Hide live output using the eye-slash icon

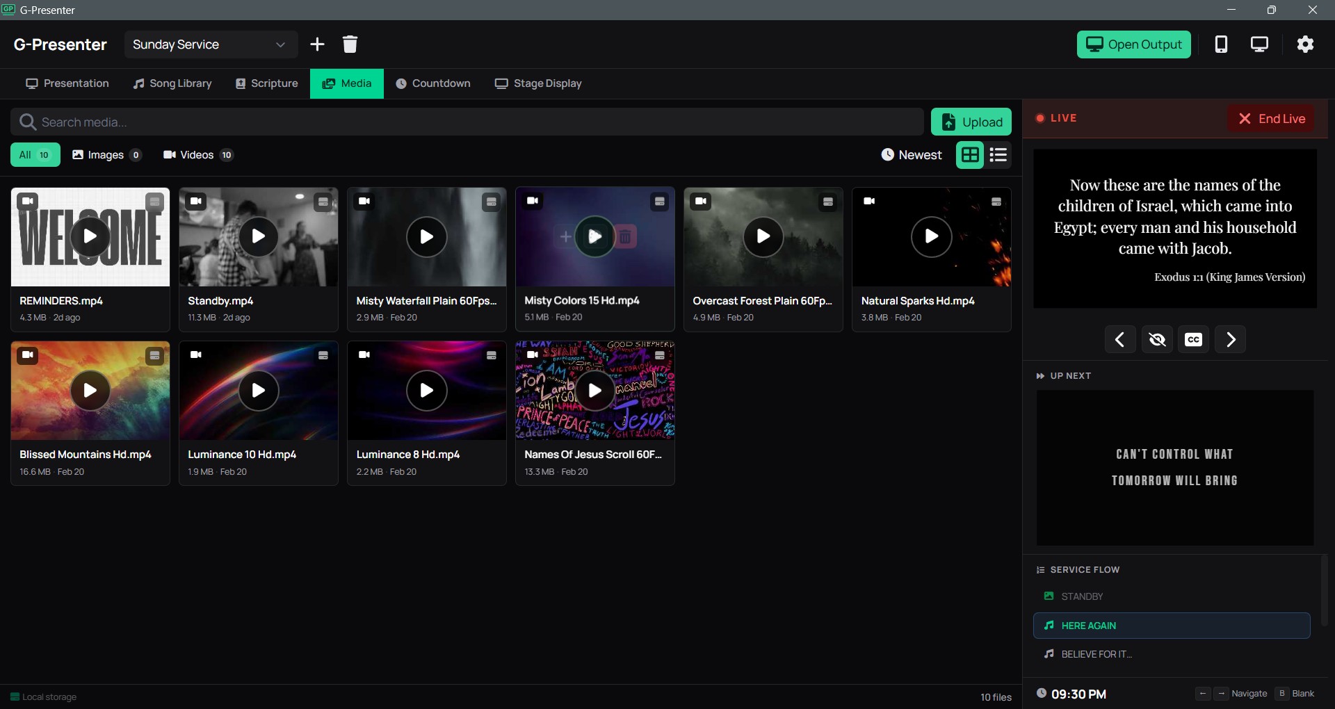tap(1157, 339)
